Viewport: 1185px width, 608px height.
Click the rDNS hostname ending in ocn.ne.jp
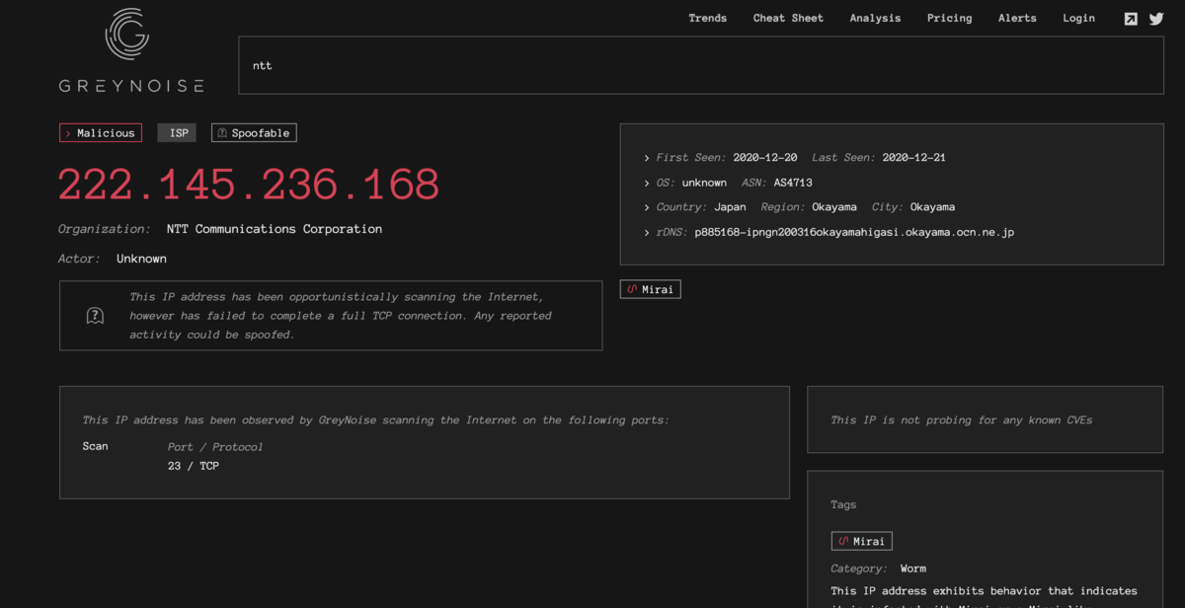854,233
